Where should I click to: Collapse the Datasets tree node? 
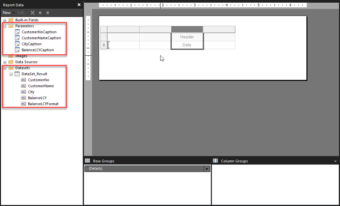(4, 68)
